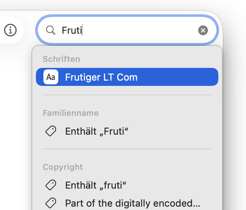Click tag icon beside "Part of the digitally encoded"
Viewport: 246px width, 210px height.
point(51,203)
